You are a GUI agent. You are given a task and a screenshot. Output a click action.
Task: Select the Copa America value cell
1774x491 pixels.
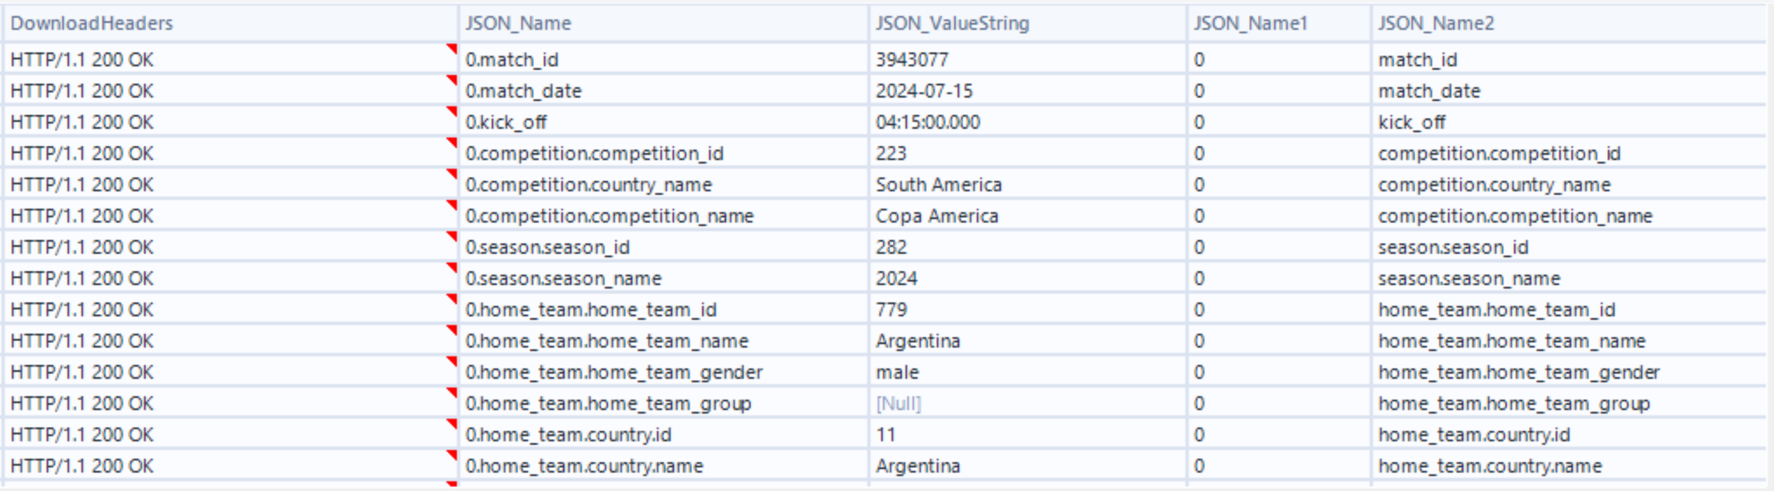click(937, 216)
